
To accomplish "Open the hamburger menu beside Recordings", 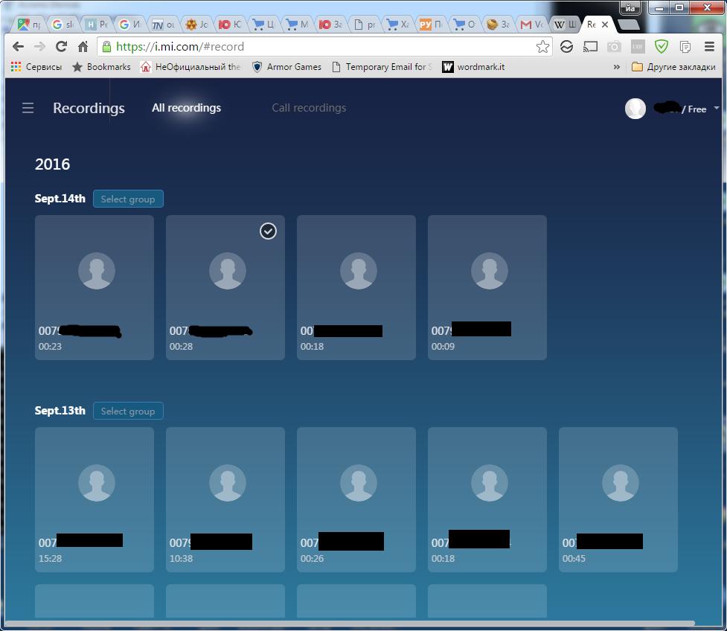I will click(x=28, y=108).
